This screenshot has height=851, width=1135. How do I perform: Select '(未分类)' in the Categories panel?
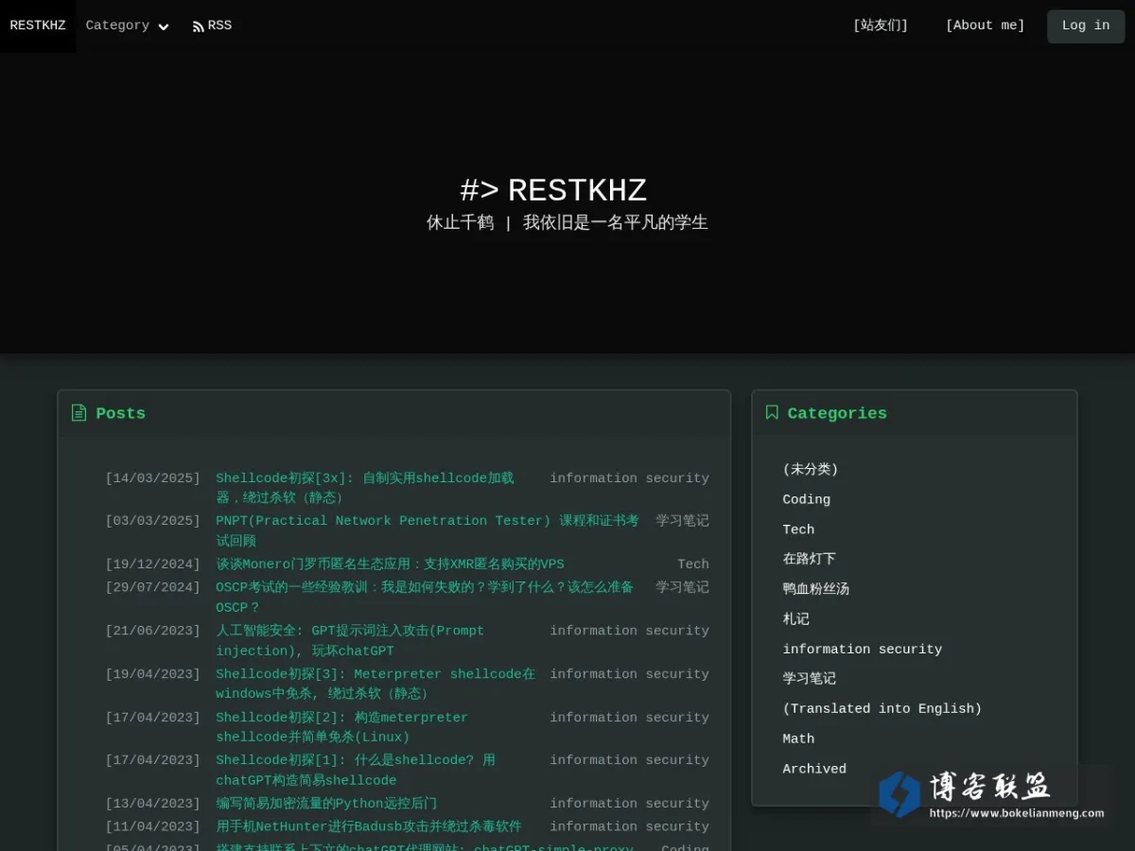point(811,469)
